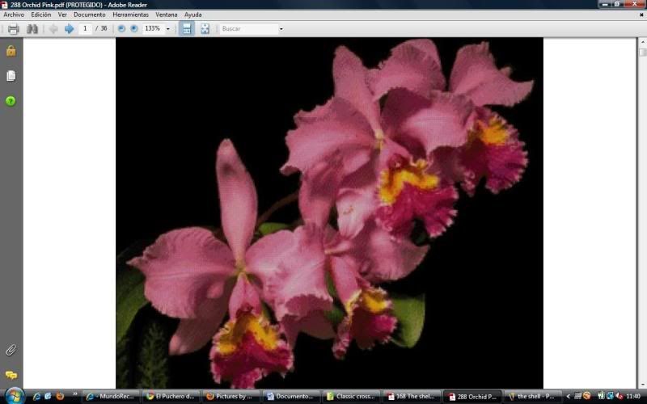
Task: Switch to Classic cross... taskbar window
Action: [350, 396]
